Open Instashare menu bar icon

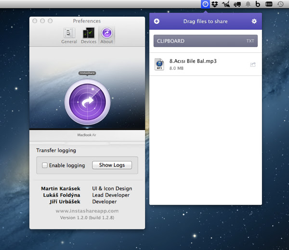pyautogui.click(x=205, y=4)
